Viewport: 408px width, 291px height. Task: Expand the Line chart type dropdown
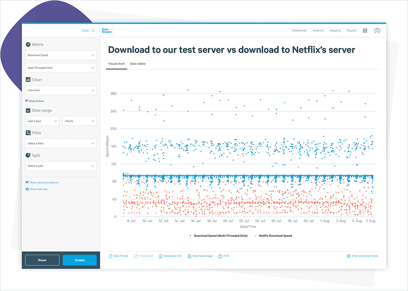click(x=60, y=90)
